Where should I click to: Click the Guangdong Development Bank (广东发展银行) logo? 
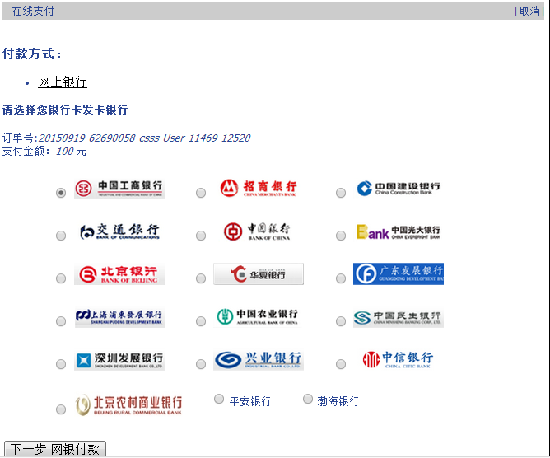(399, 274)
